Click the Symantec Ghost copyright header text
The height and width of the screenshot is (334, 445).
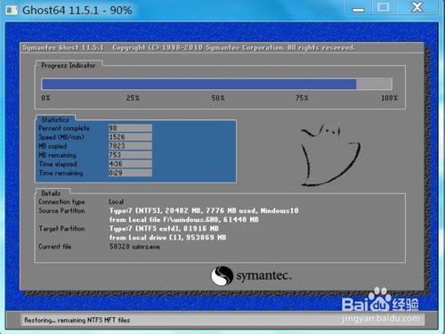point(189,47)
